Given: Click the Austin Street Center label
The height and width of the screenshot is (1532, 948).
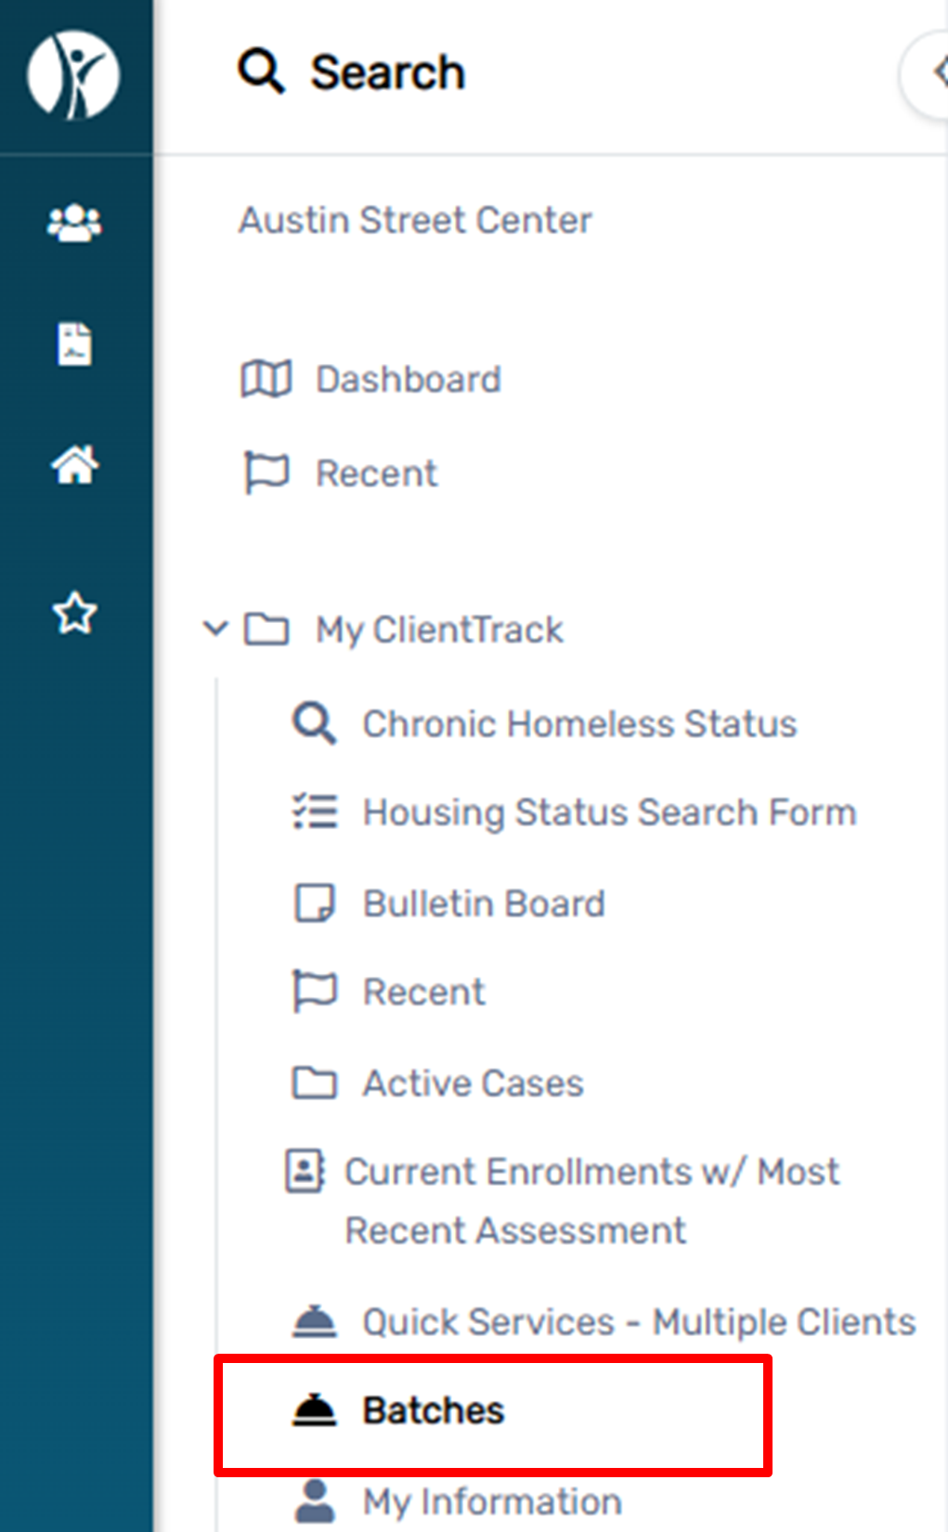Looking at the screenshot, I should 415,220.
